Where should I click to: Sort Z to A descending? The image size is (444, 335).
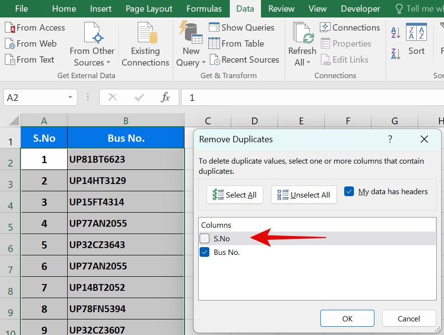click(x=396, y=54)
